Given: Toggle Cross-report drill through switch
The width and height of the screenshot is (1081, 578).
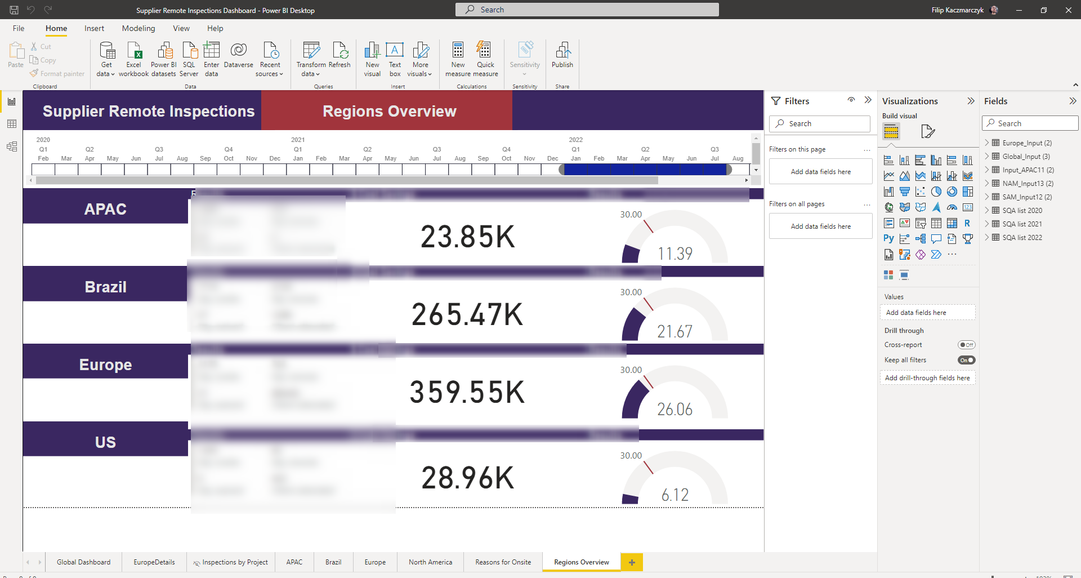Looking at the screenshot, I should [x=967, y=345].
